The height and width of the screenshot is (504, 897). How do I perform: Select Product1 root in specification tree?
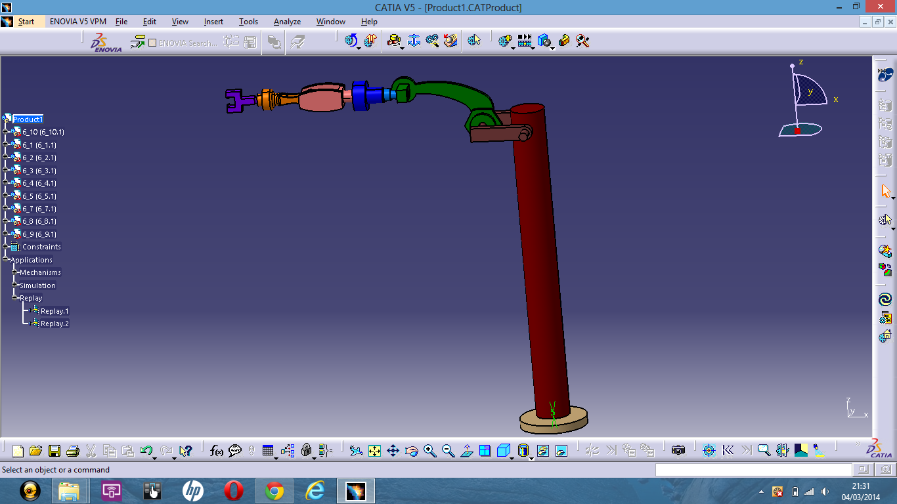point(28,119)
